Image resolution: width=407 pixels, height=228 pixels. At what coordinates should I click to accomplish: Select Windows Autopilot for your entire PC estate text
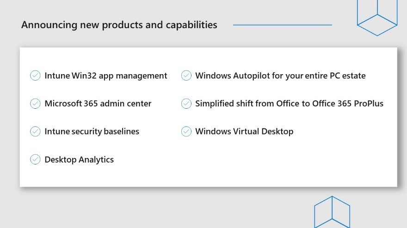[x=280, y=76]
